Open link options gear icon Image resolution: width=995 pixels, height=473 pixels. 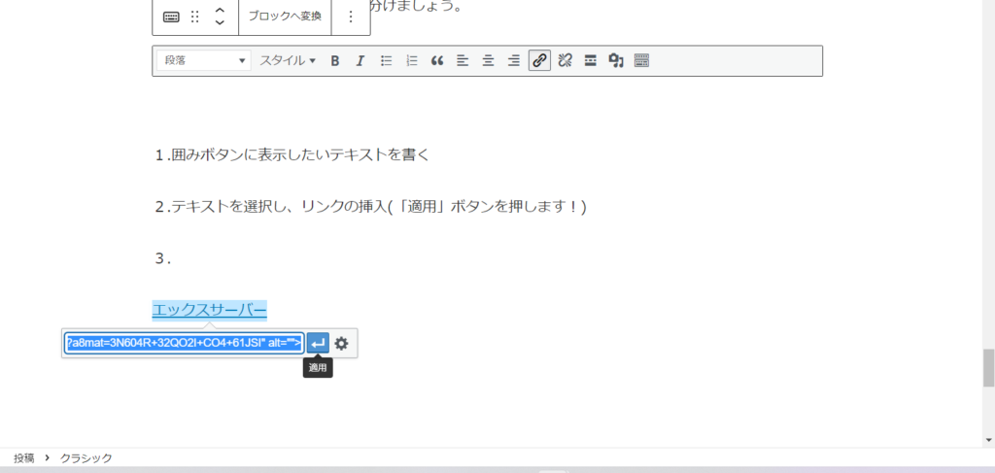341,343
